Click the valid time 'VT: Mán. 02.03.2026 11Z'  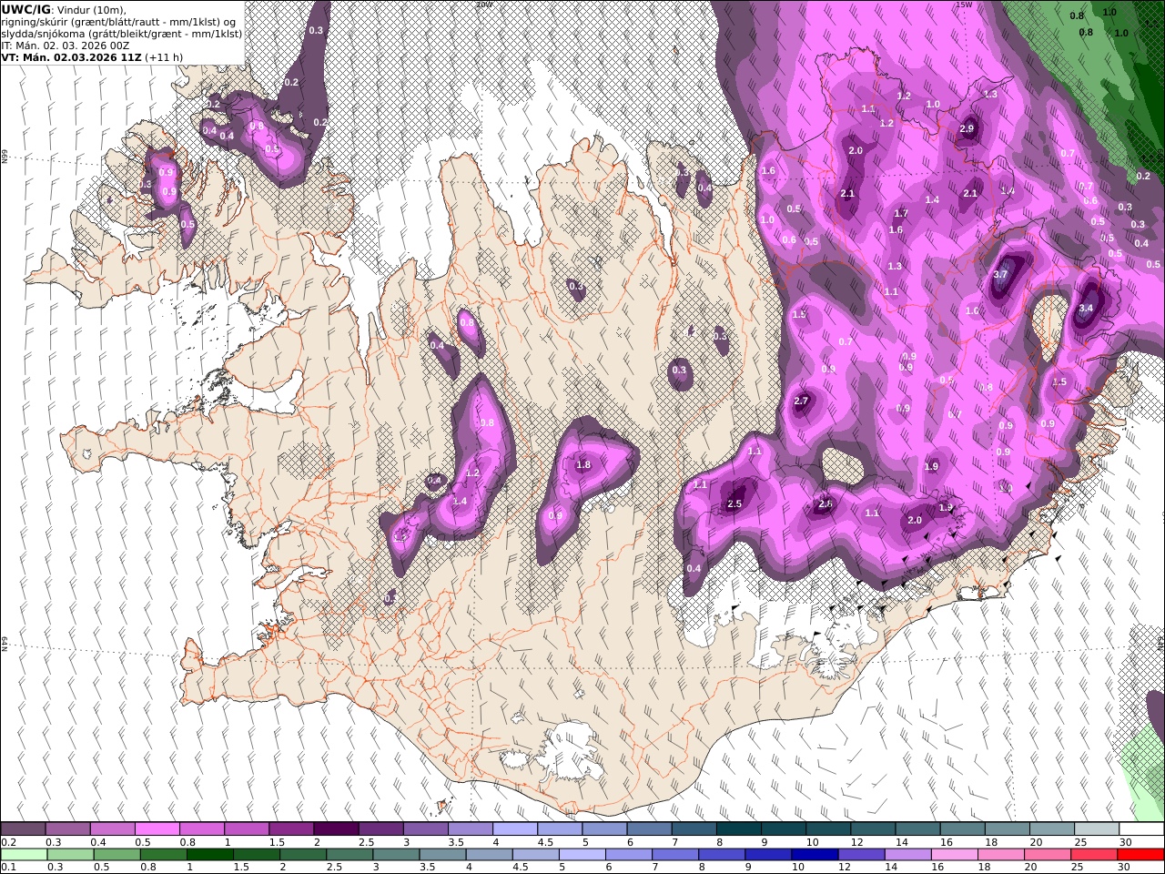tap(70, 56)
